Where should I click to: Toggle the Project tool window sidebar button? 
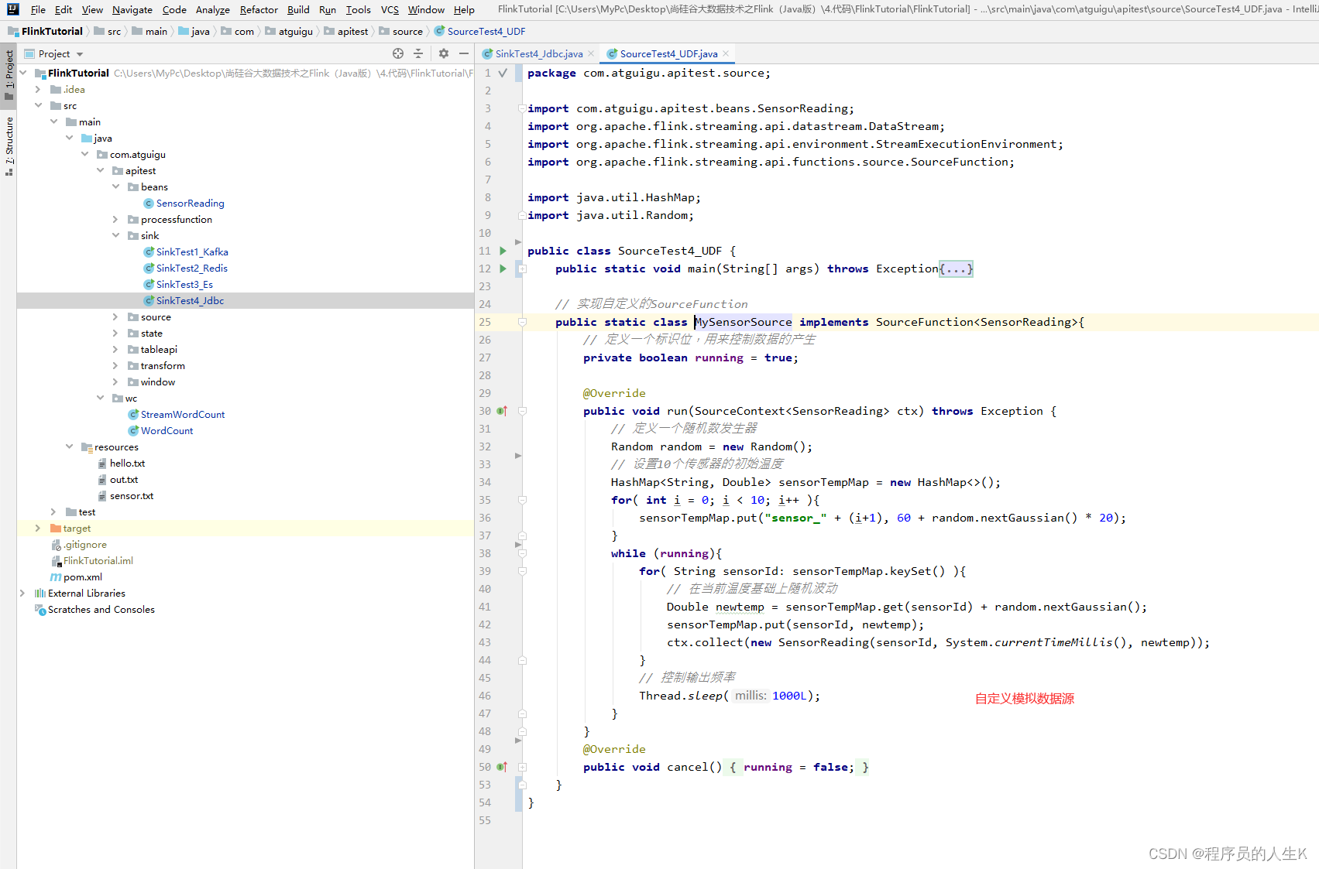click(9, 75)
